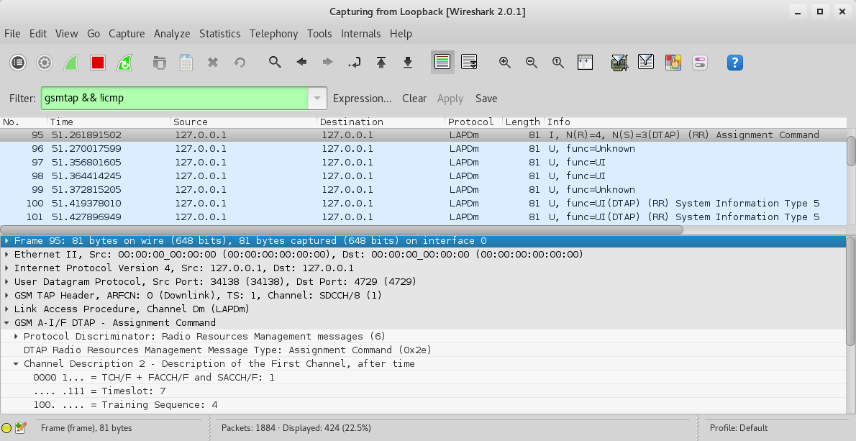
Task: Sort packets by Time column
Action: tap(109, 122)
